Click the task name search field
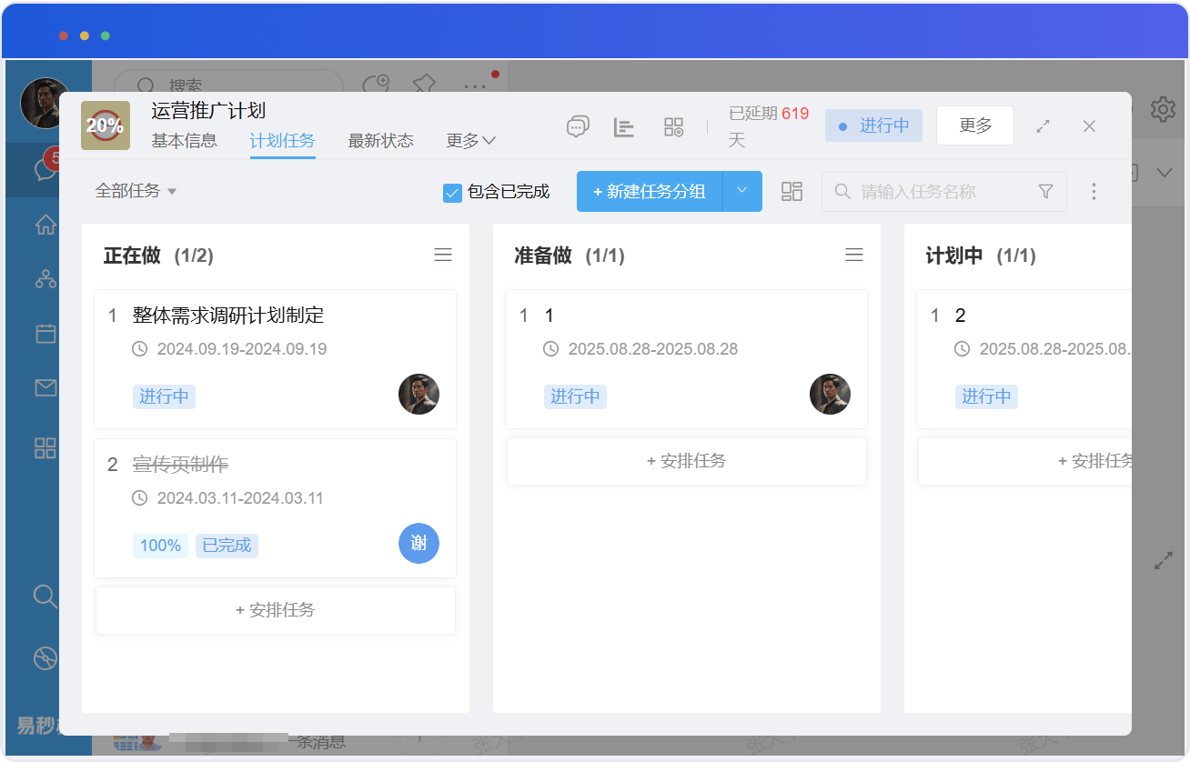Image resolution: width=1190 pixels, height=762 pixels. pyautogui.click(x=937, y=192)
